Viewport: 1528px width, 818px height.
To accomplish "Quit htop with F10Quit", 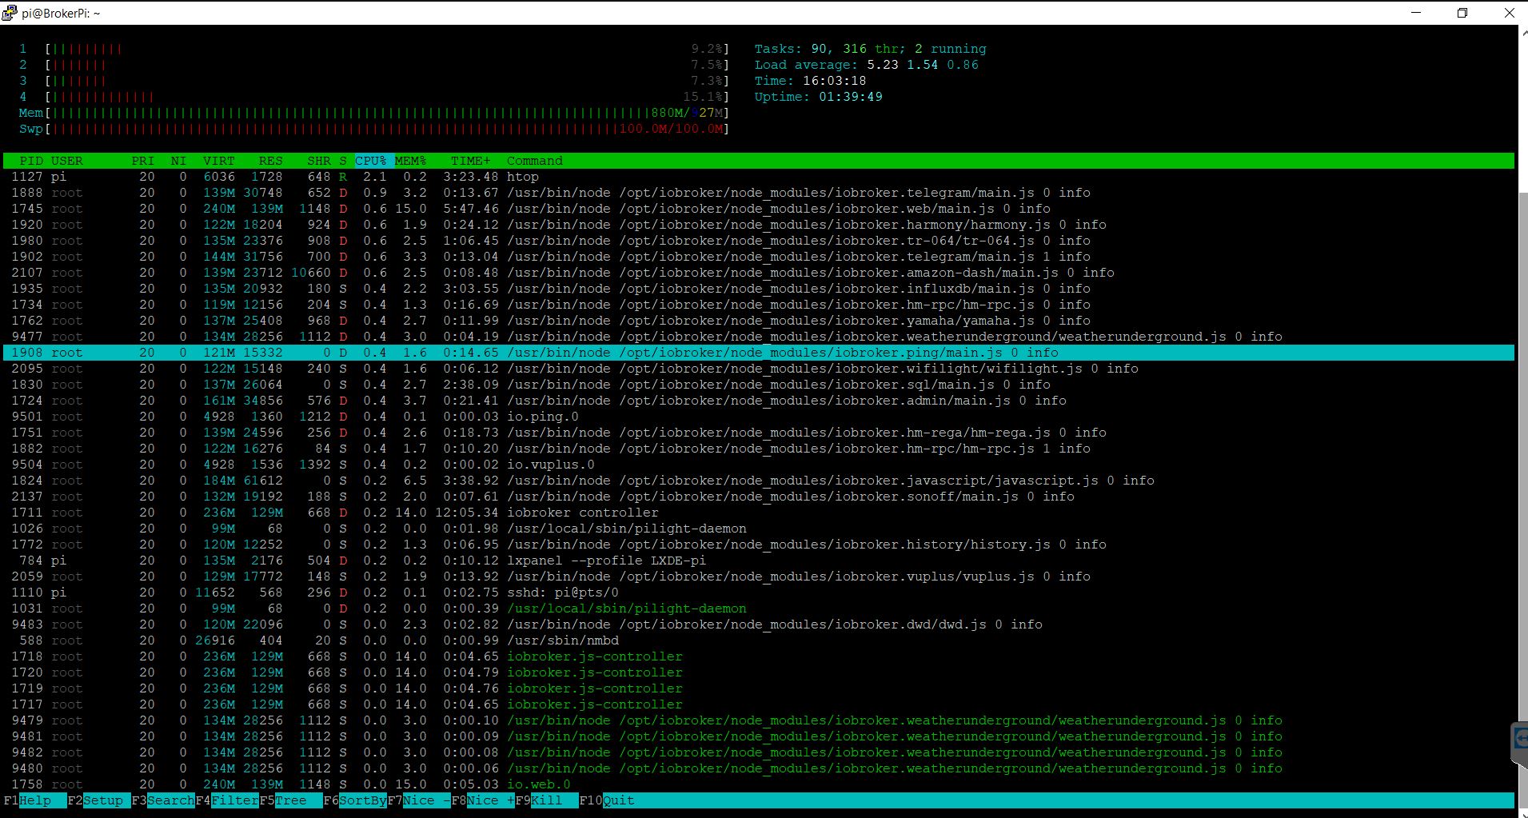I will 609,800.
